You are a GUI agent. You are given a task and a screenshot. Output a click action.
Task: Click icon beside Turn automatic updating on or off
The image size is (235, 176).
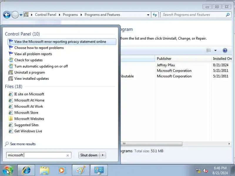(x=11, y=66)
